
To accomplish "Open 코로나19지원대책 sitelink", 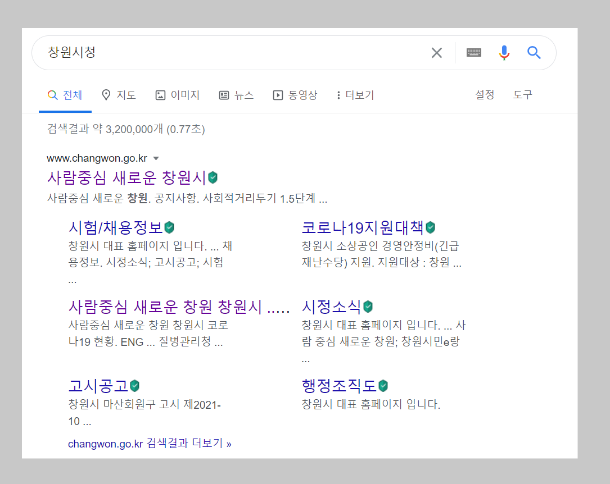I will pyautogui.click(x=363, y=227).
